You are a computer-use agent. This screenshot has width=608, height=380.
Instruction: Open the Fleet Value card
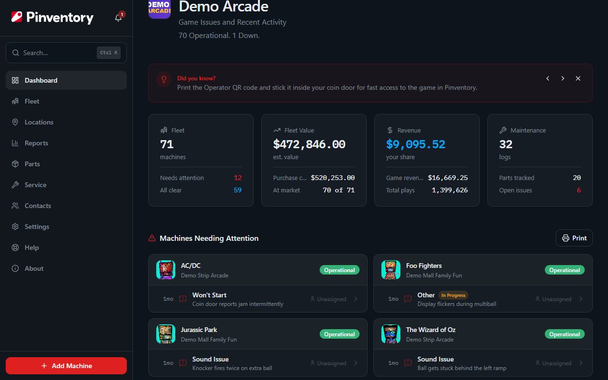pyautogui.click(x=314, y=160)
